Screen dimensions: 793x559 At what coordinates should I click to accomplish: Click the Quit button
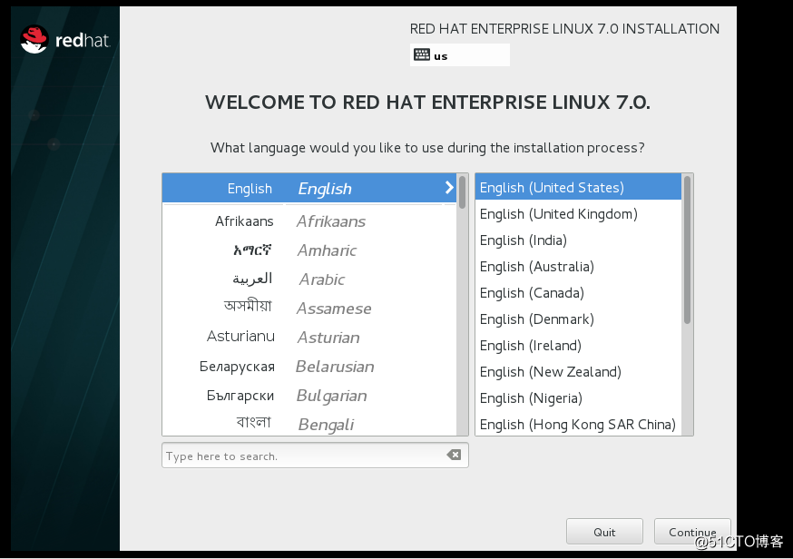click(x=604, y=532)
